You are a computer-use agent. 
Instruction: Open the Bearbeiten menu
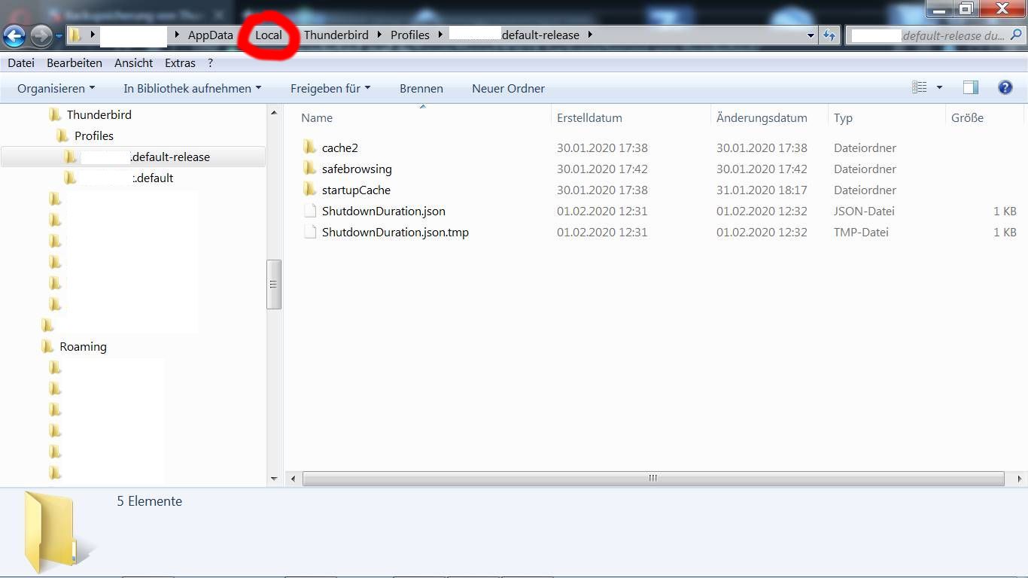click(x=75, y=63)
